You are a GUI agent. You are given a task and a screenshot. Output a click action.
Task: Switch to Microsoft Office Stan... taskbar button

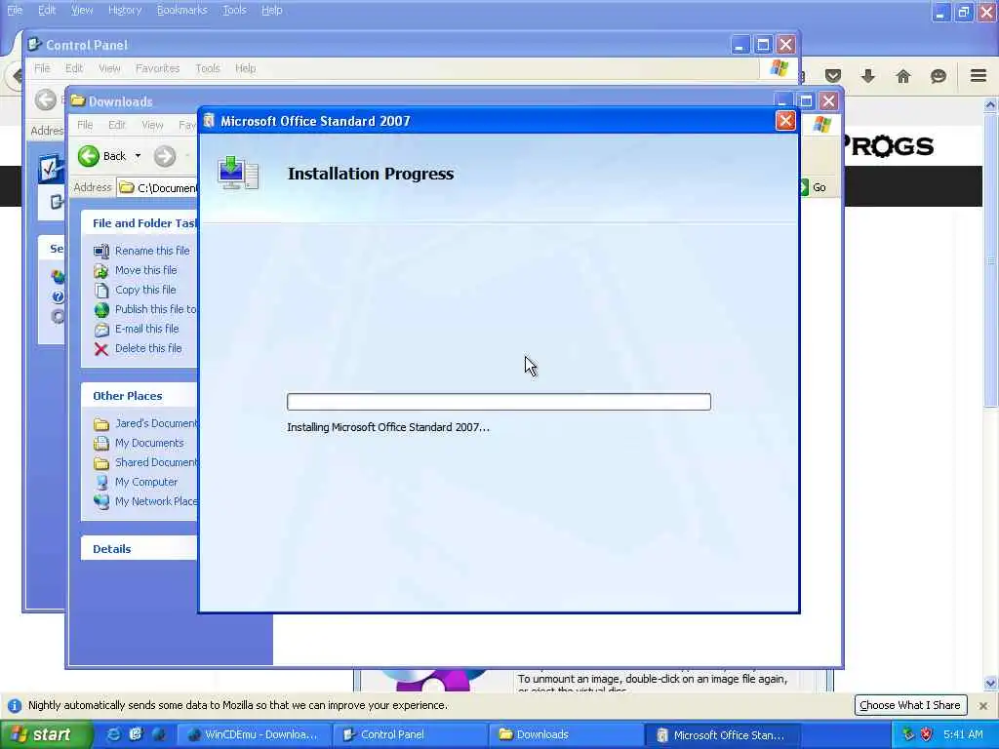[x=723, y=735]
